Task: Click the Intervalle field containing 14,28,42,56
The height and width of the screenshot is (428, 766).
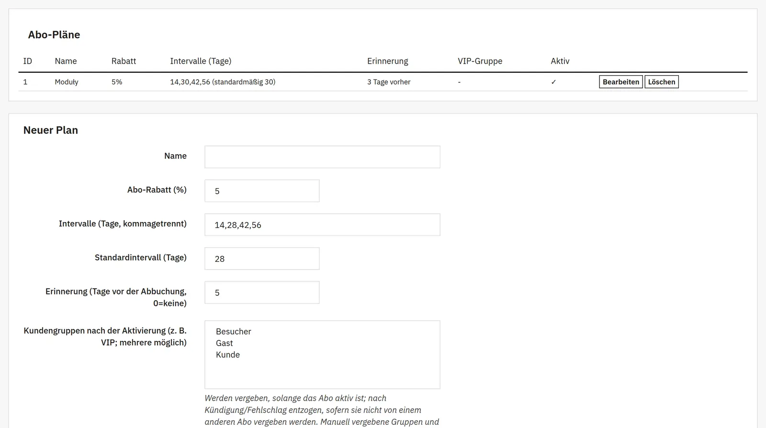Action: 322,225
